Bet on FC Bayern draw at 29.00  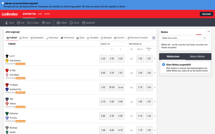[x=112, y=87]
